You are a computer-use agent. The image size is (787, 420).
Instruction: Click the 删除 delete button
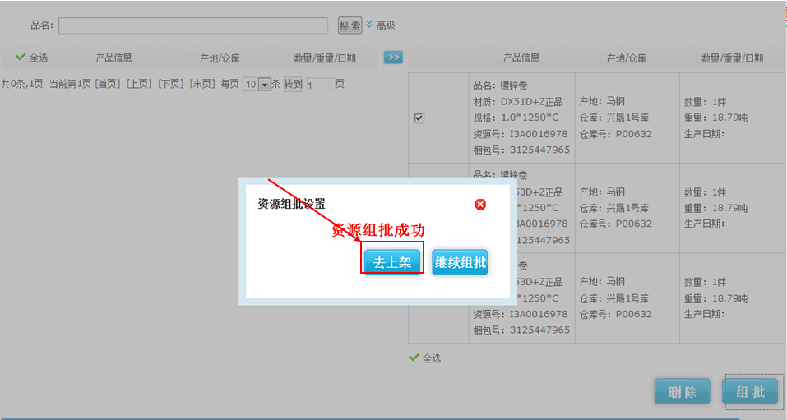pyautogui.click(x=682, y=392)
